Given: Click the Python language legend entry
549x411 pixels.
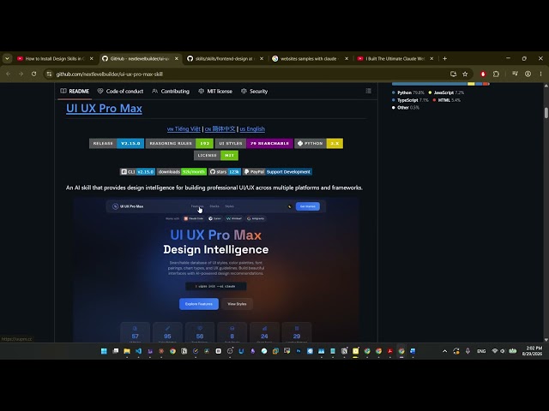Looking at the screenshot, I should (408, 92).
